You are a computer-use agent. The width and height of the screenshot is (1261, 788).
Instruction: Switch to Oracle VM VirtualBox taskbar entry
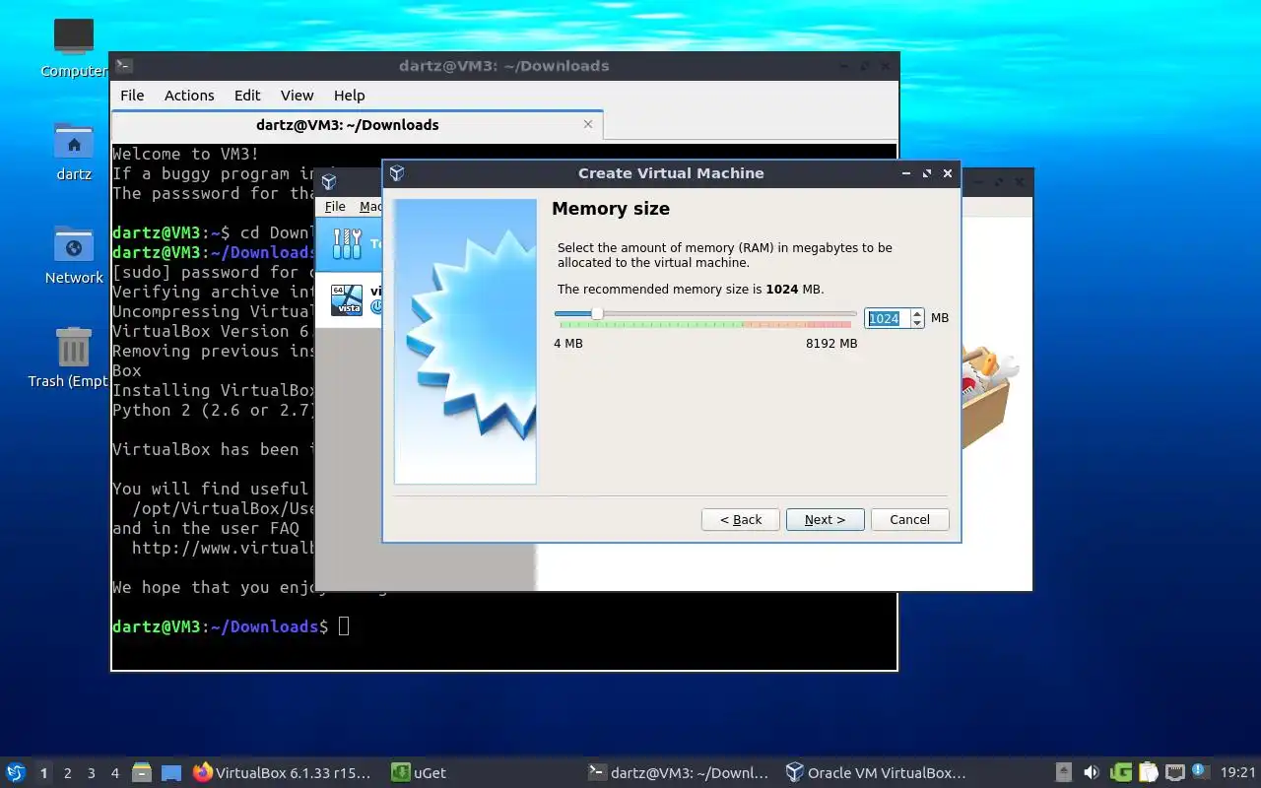click(x=876, y=773)
